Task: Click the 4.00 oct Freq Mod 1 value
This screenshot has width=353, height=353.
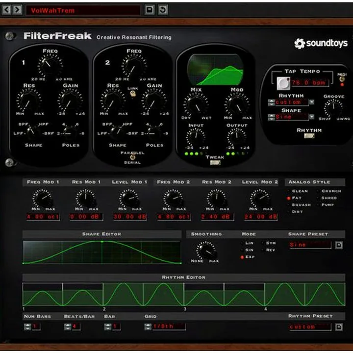Action: coord(43,217)
